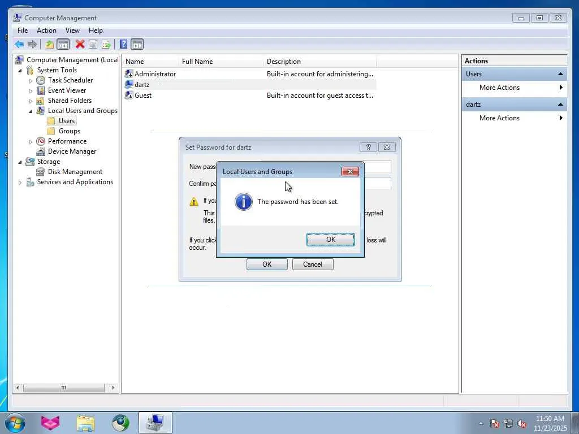Screen dimensions: 579x434
Task: Open the Help menu
Action: pos(96,31)
